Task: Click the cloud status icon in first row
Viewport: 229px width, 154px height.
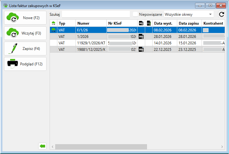Action: [54, 30]
